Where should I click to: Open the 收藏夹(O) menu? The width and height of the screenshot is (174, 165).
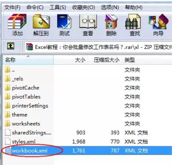coord(84,8)
